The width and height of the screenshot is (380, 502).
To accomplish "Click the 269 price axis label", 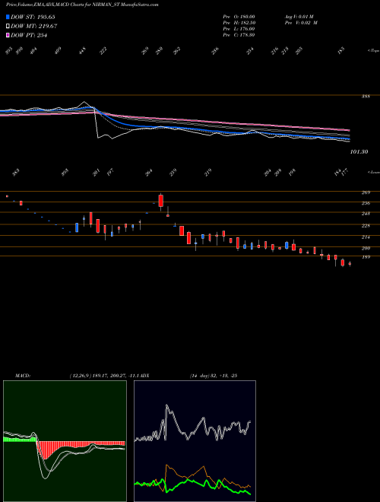I will point(366,192).
